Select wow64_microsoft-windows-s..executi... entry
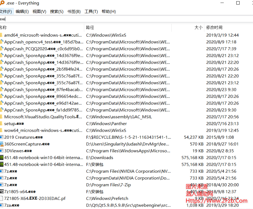Screen dimensions: 253x209 (x=43, y=130)
